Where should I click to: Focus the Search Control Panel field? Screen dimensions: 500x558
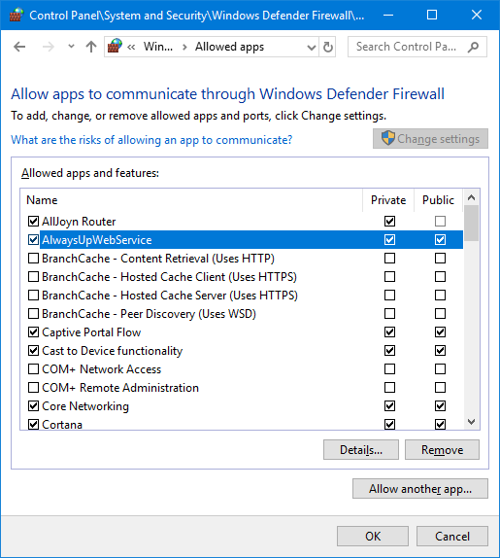pyautogui.click(x=407, y=47)
